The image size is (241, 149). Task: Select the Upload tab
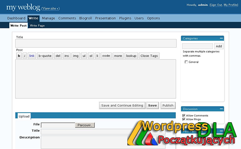point(24,116)
